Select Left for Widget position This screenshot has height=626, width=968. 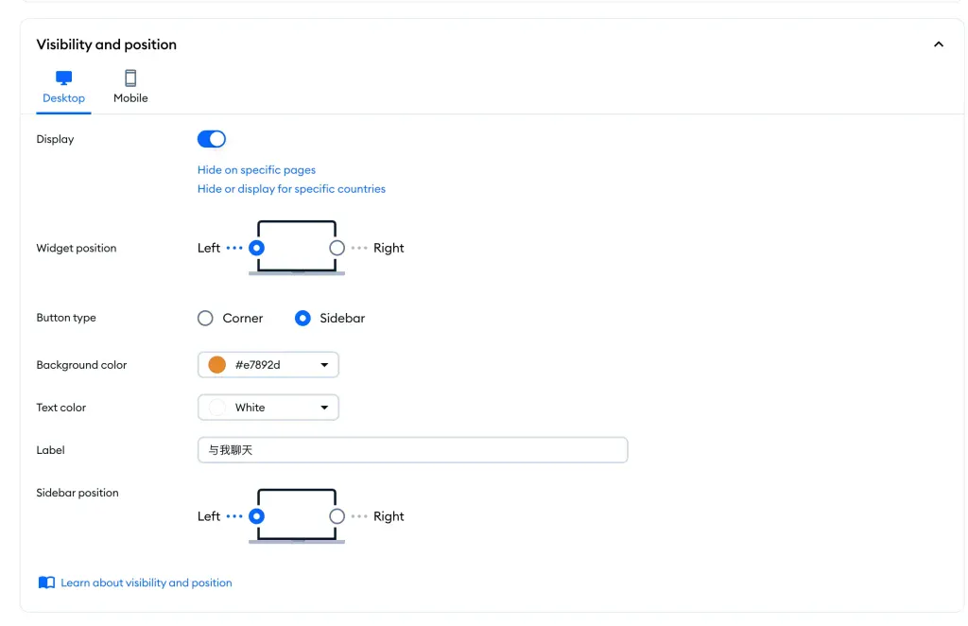tap(257, 248)
